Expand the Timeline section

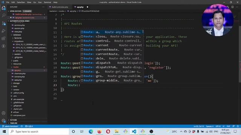pos(14,123)
